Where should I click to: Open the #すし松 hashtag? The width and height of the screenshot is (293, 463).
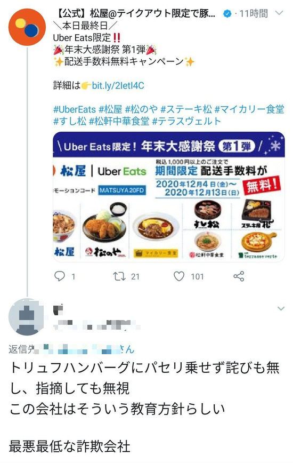(70, 122)
